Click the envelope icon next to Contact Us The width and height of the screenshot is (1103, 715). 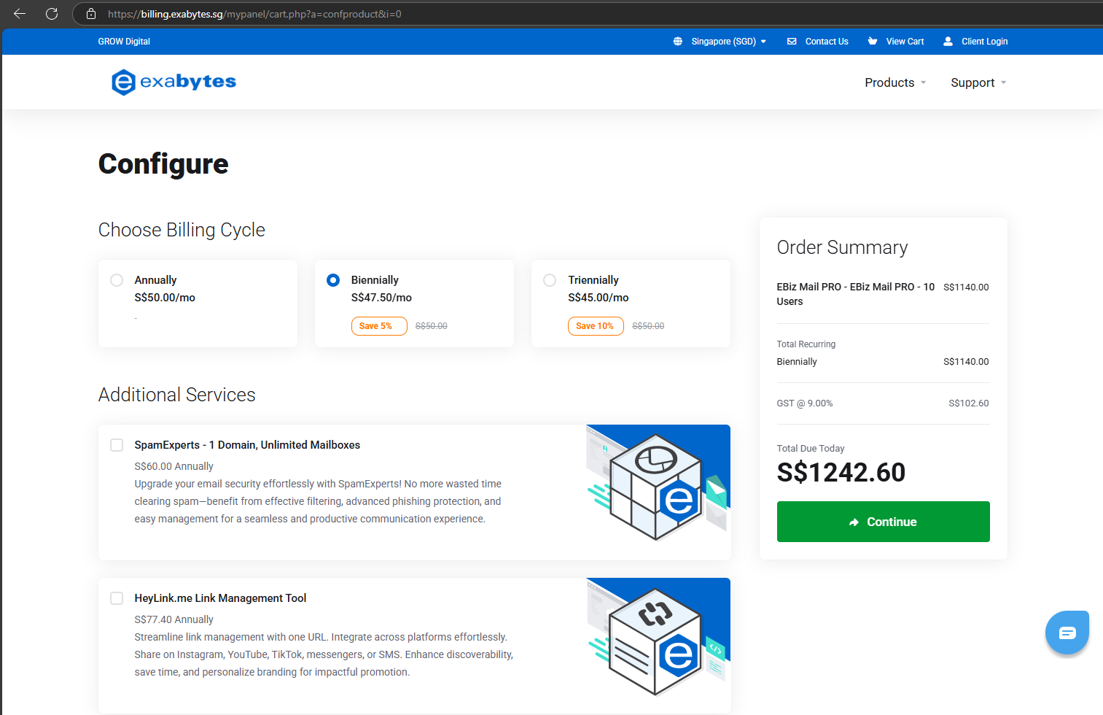pyautogui.click(x=792, y=42)
